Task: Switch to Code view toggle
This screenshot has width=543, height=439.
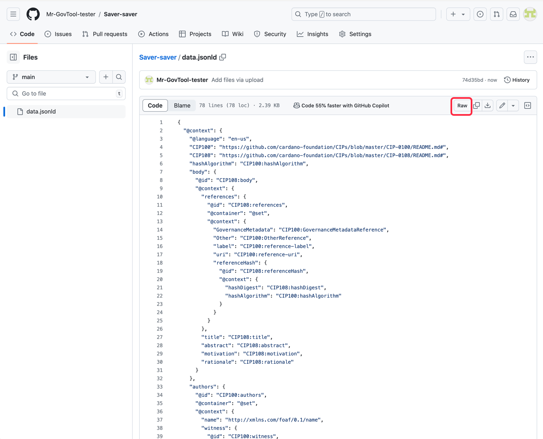Action: [x=155, y=105]
